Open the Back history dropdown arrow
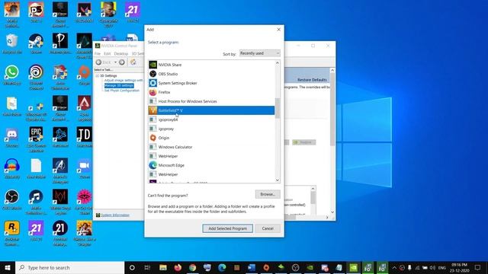This screenshot has height=274, width=488. [x=115, y=62]
